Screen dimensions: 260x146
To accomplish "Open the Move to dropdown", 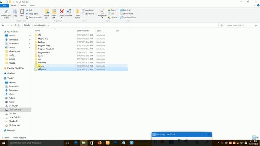I will [47, 14].
